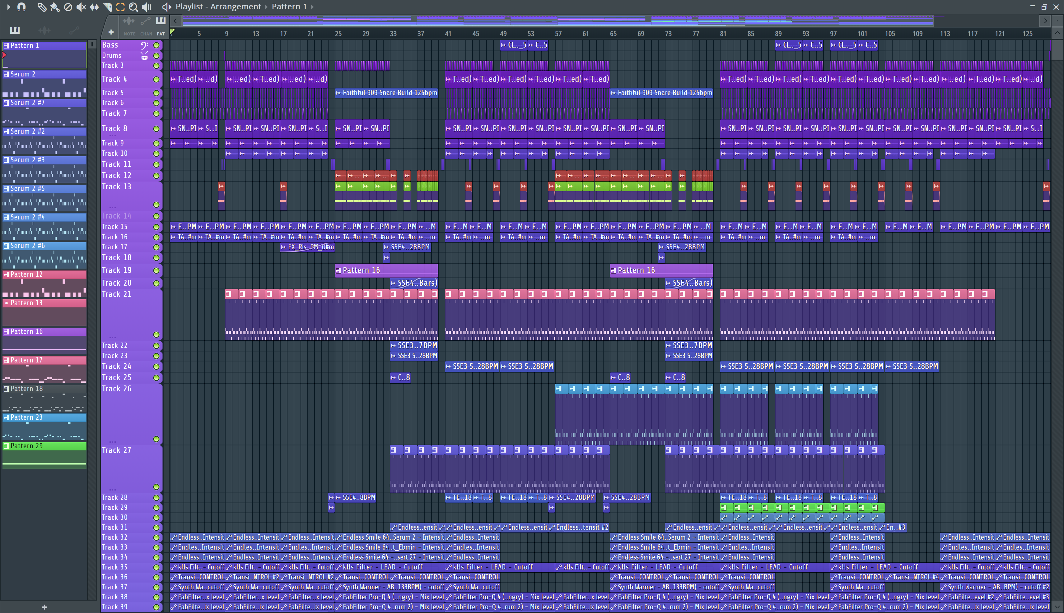
Task: Show automation clips in the picker panel
Action: click(x=74, y=30)
